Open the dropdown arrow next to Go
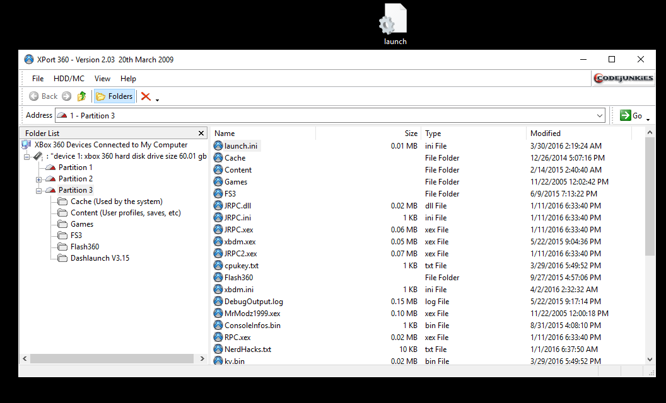The width and height of the screenshot is (666, 403). [648, 120]
